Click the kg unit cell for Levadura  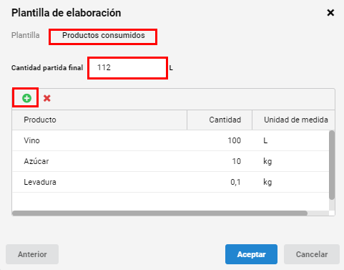click(x=290, y=182)
